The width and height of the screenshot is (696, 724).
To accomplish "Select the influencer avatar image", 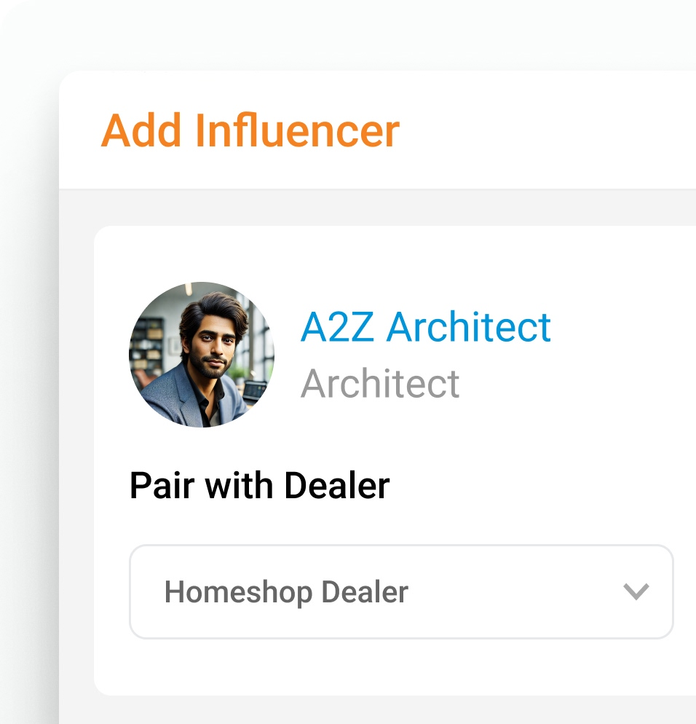I will [x=202, y=355].
